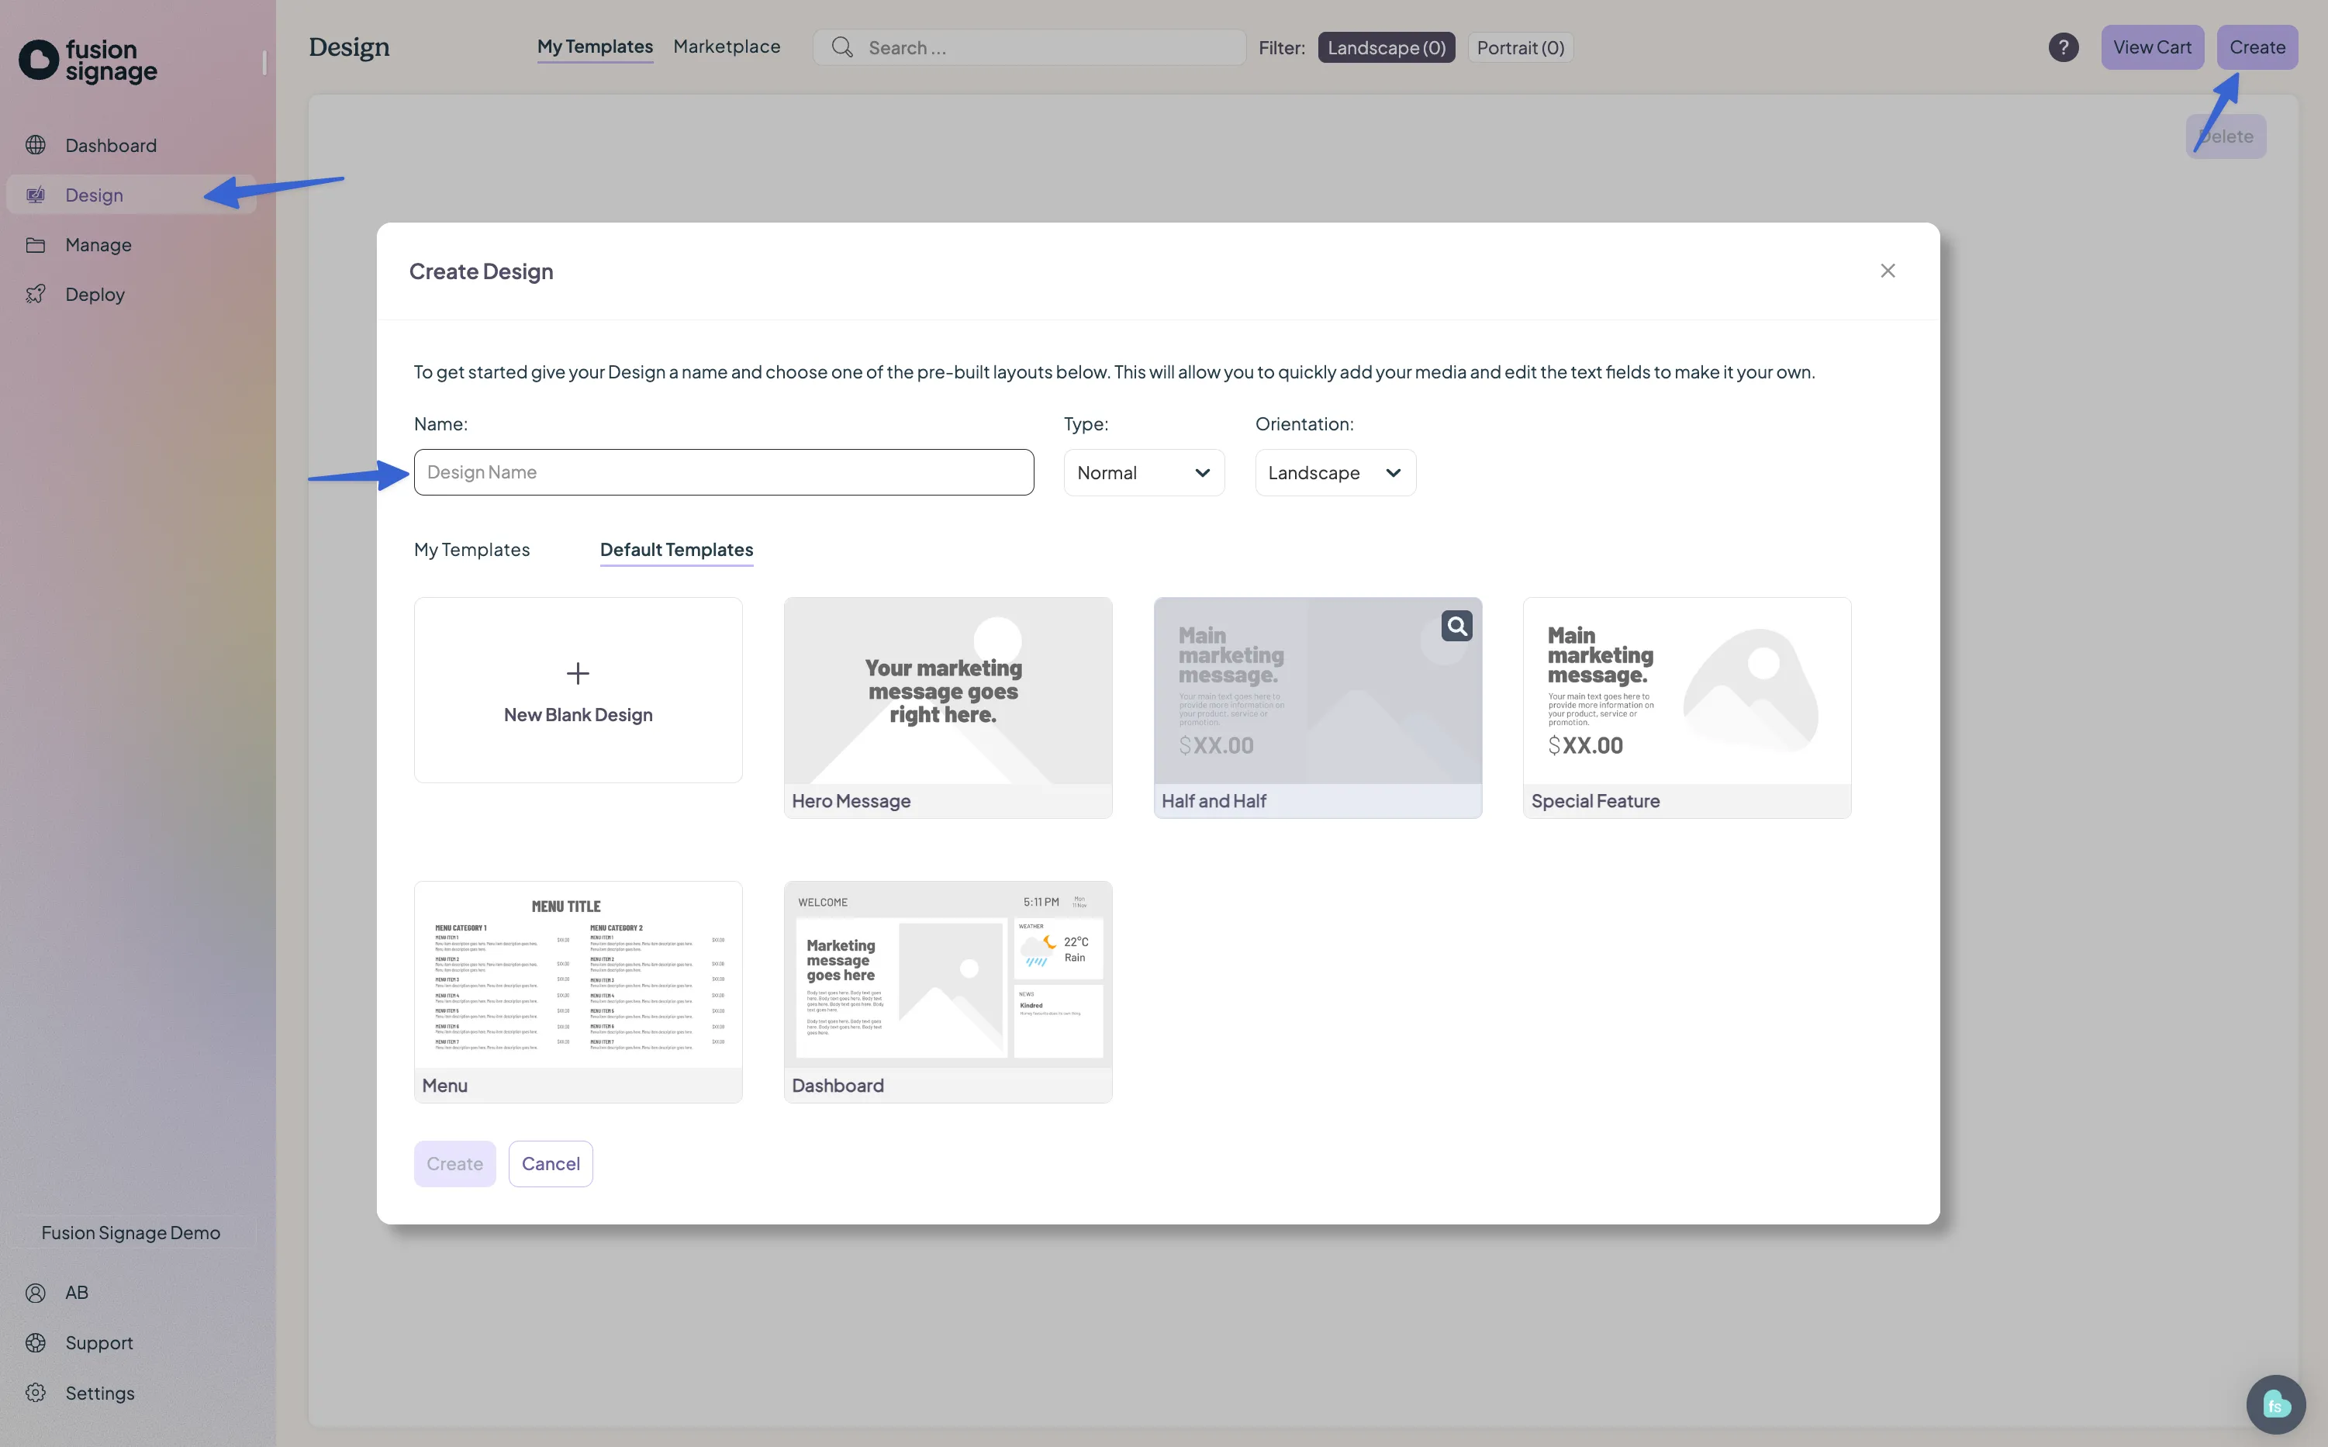The height and width of the screenshot is (1447, 2328).
Task: Click the dialog's Create button
Action: (454, 1164)
